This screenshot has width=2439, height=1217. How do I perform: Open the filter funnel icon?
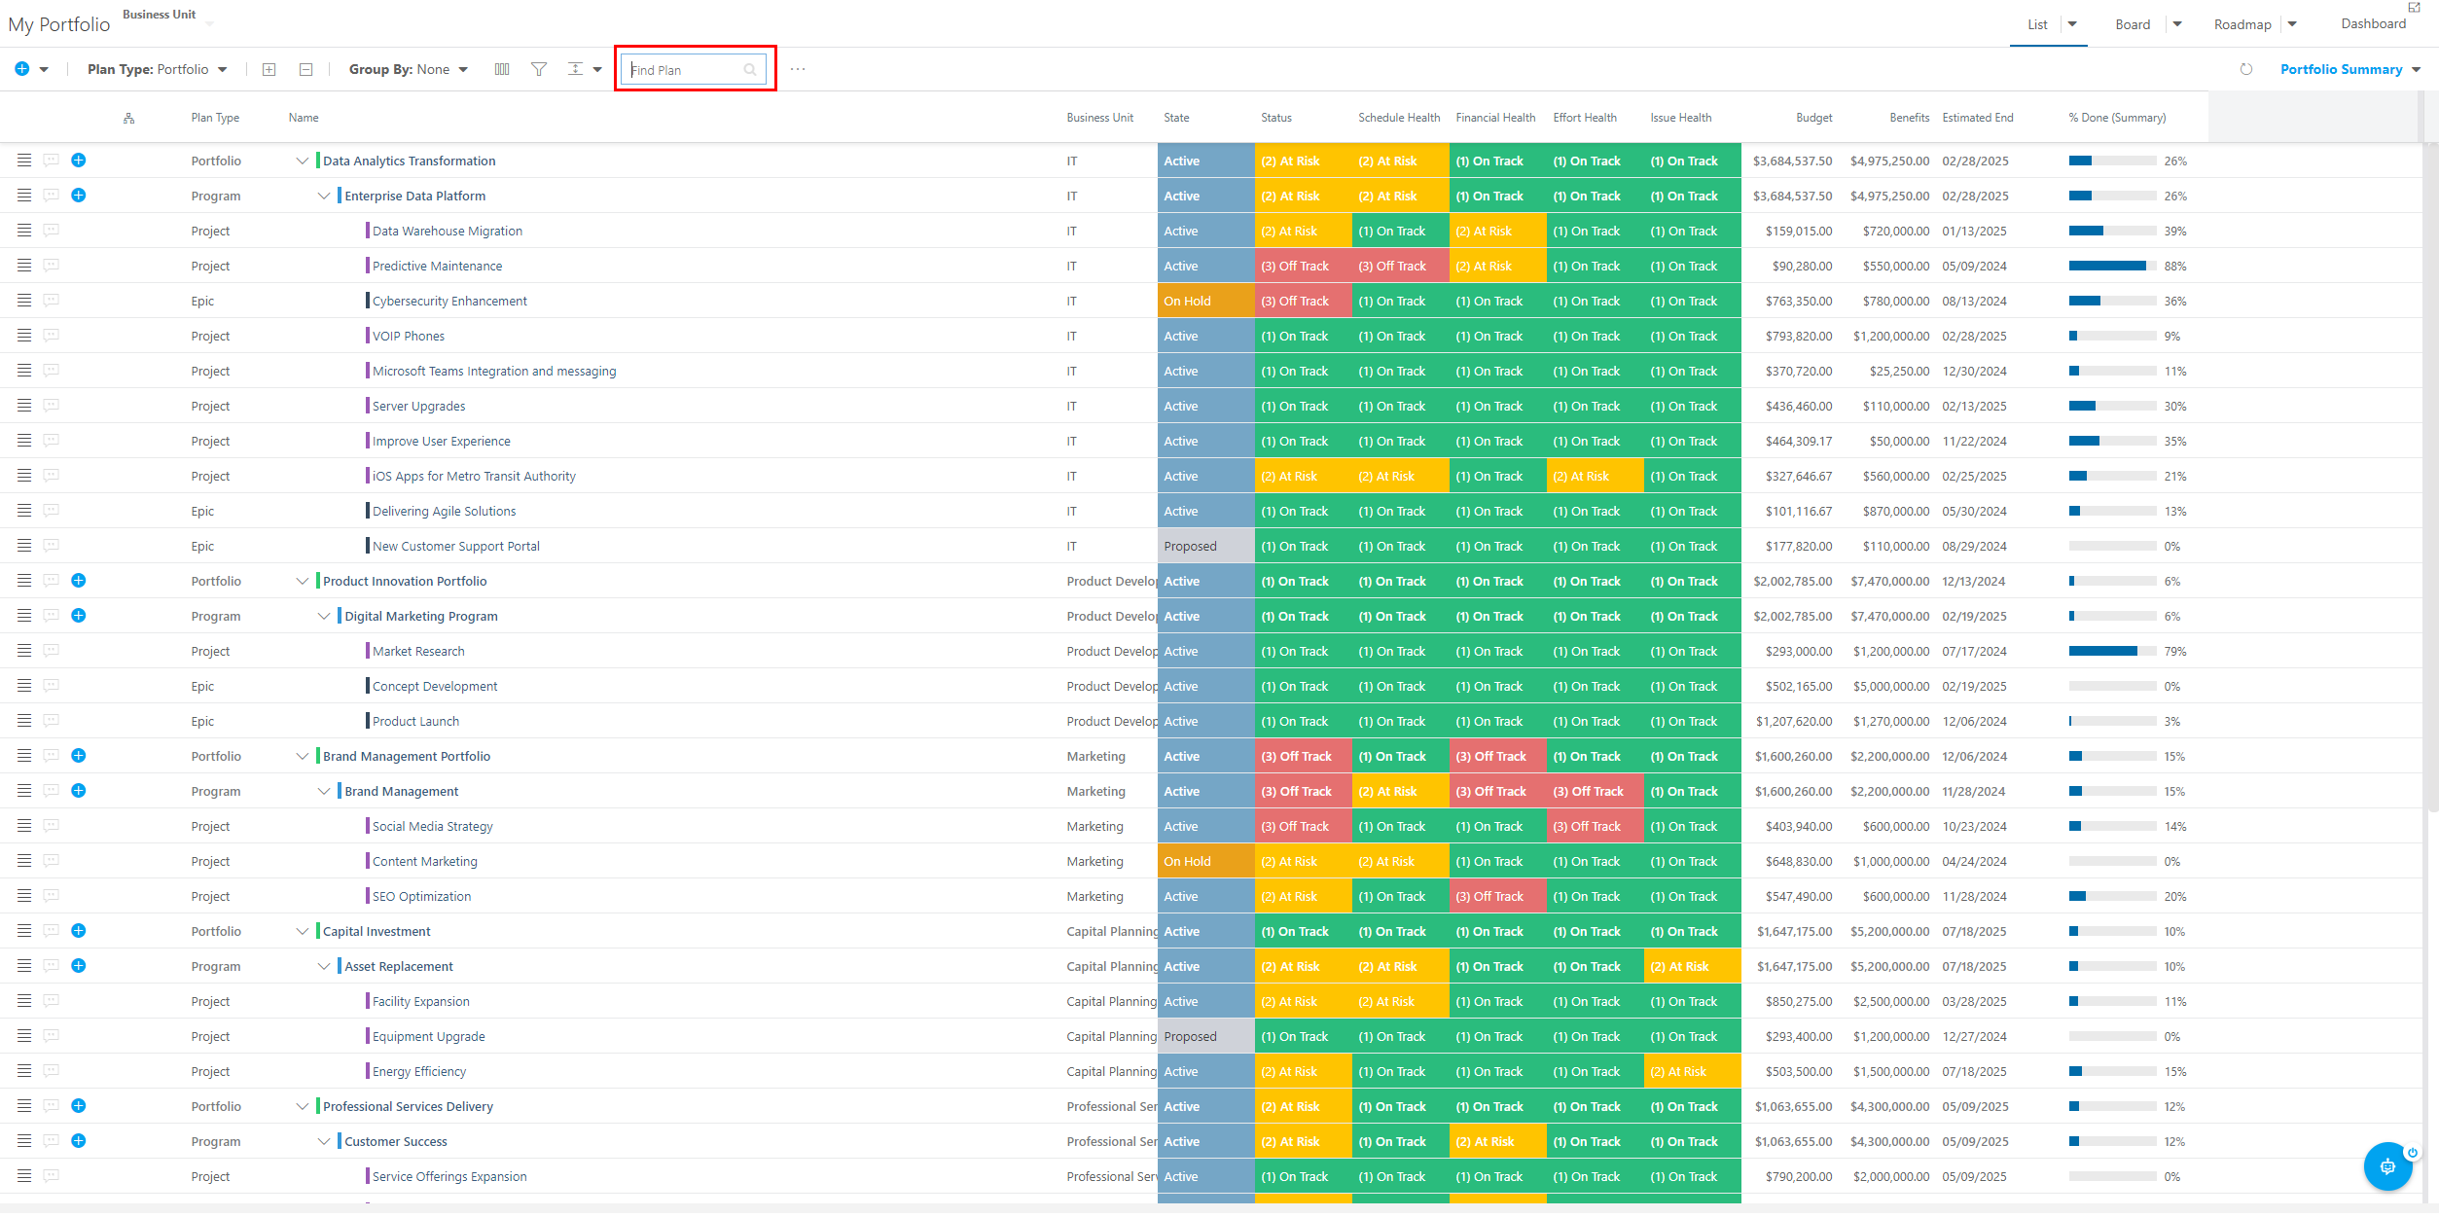[x=539, y=69]
